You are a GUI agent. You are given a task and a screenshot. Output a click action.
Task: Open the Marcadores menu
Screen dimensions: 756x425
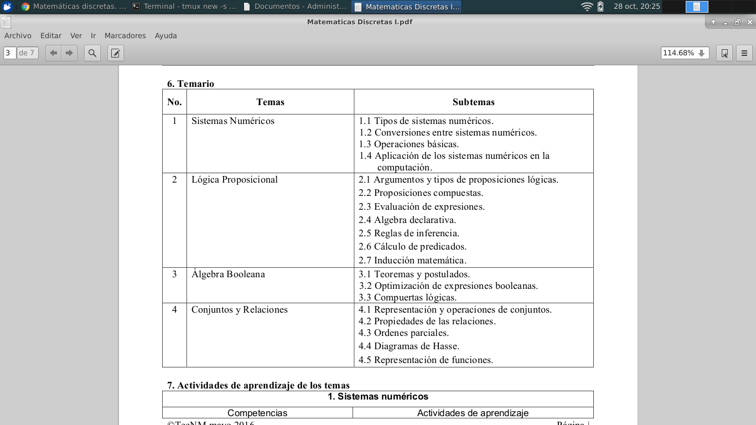[125, 35]
